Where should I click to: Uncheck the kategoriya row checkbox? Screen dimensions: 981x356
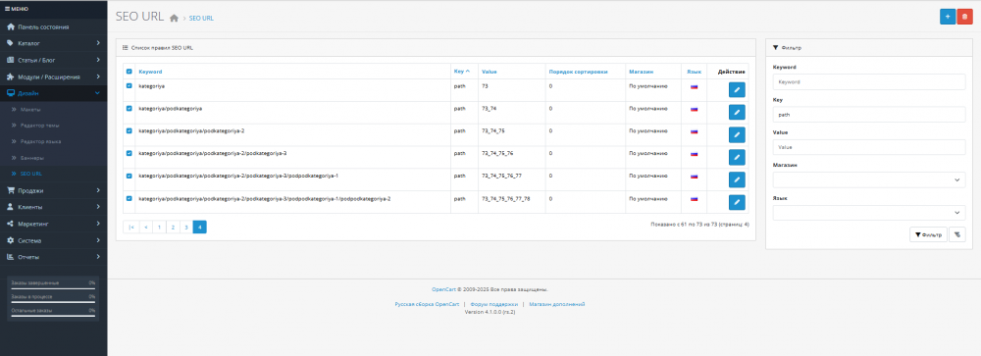pyautogui.click(x=129, y=85)
